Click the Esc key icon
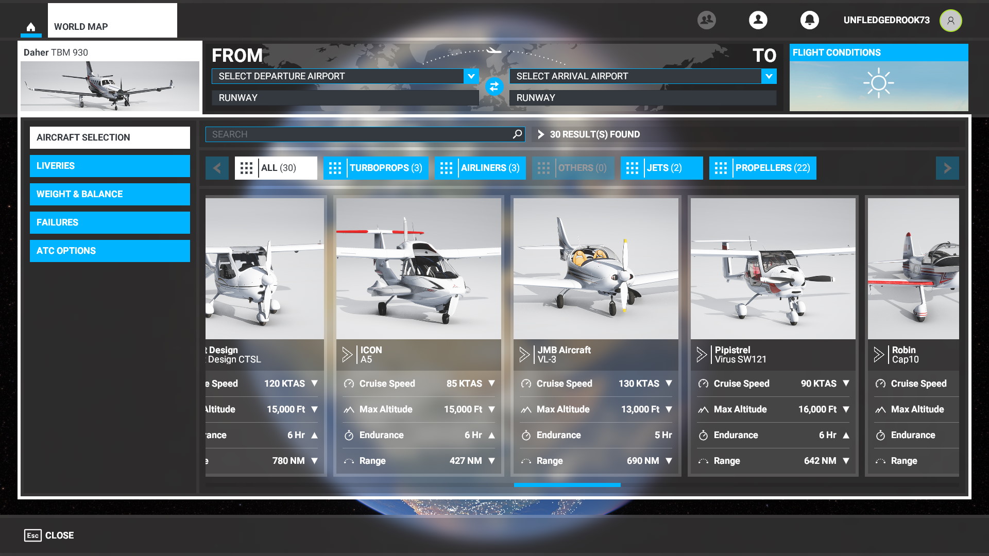The image size is (989, 556). [32, 535]
